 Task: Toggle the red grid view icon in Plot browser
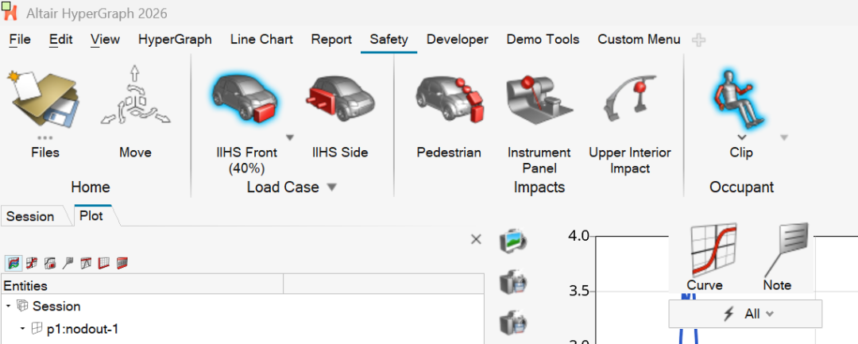coord(103,264)
